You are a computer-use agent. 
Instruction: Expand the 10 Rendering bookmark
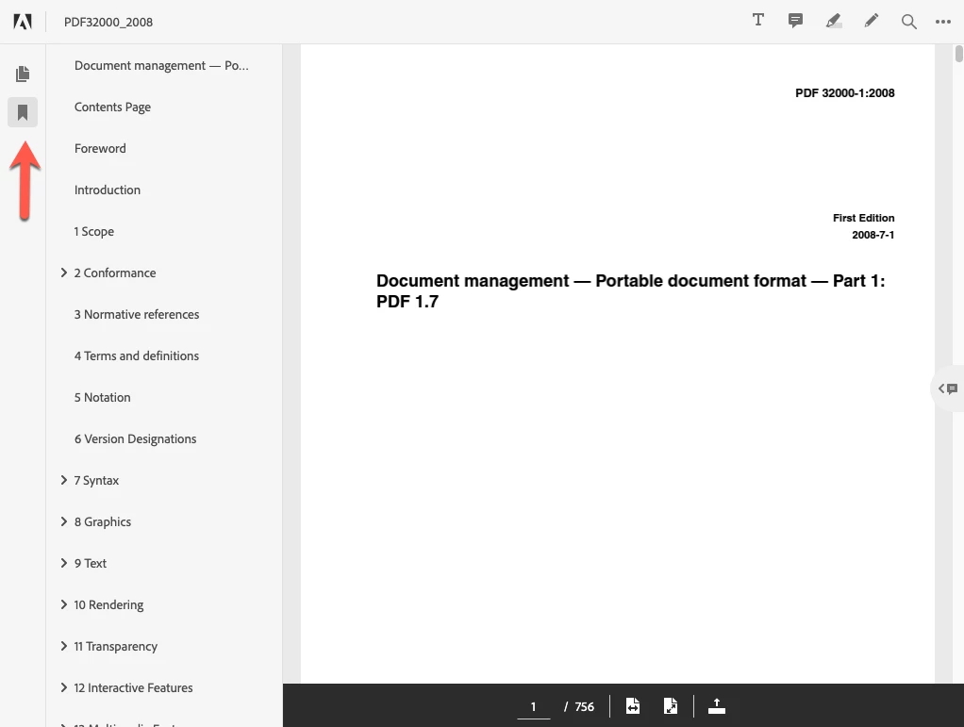(x=64, y=604)
